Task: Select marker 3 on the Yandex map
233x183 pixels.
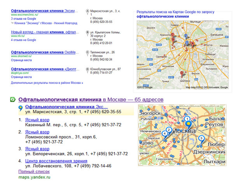Action: [x=201, y=139]
